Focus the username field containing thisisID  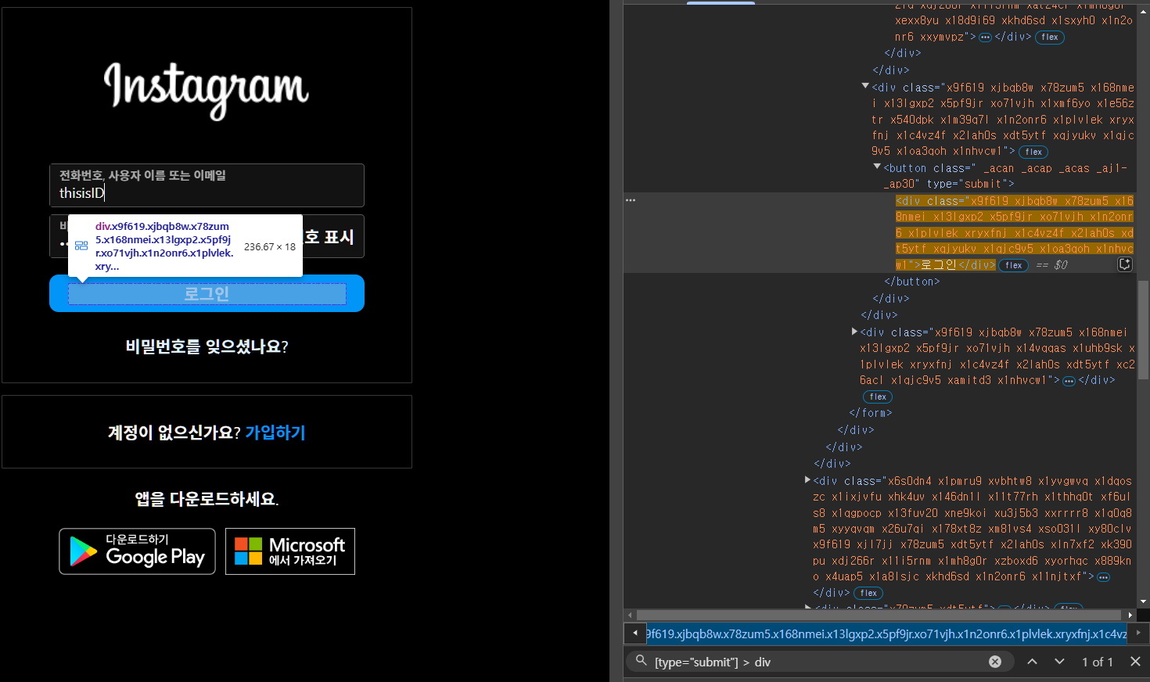coord(207,185)
